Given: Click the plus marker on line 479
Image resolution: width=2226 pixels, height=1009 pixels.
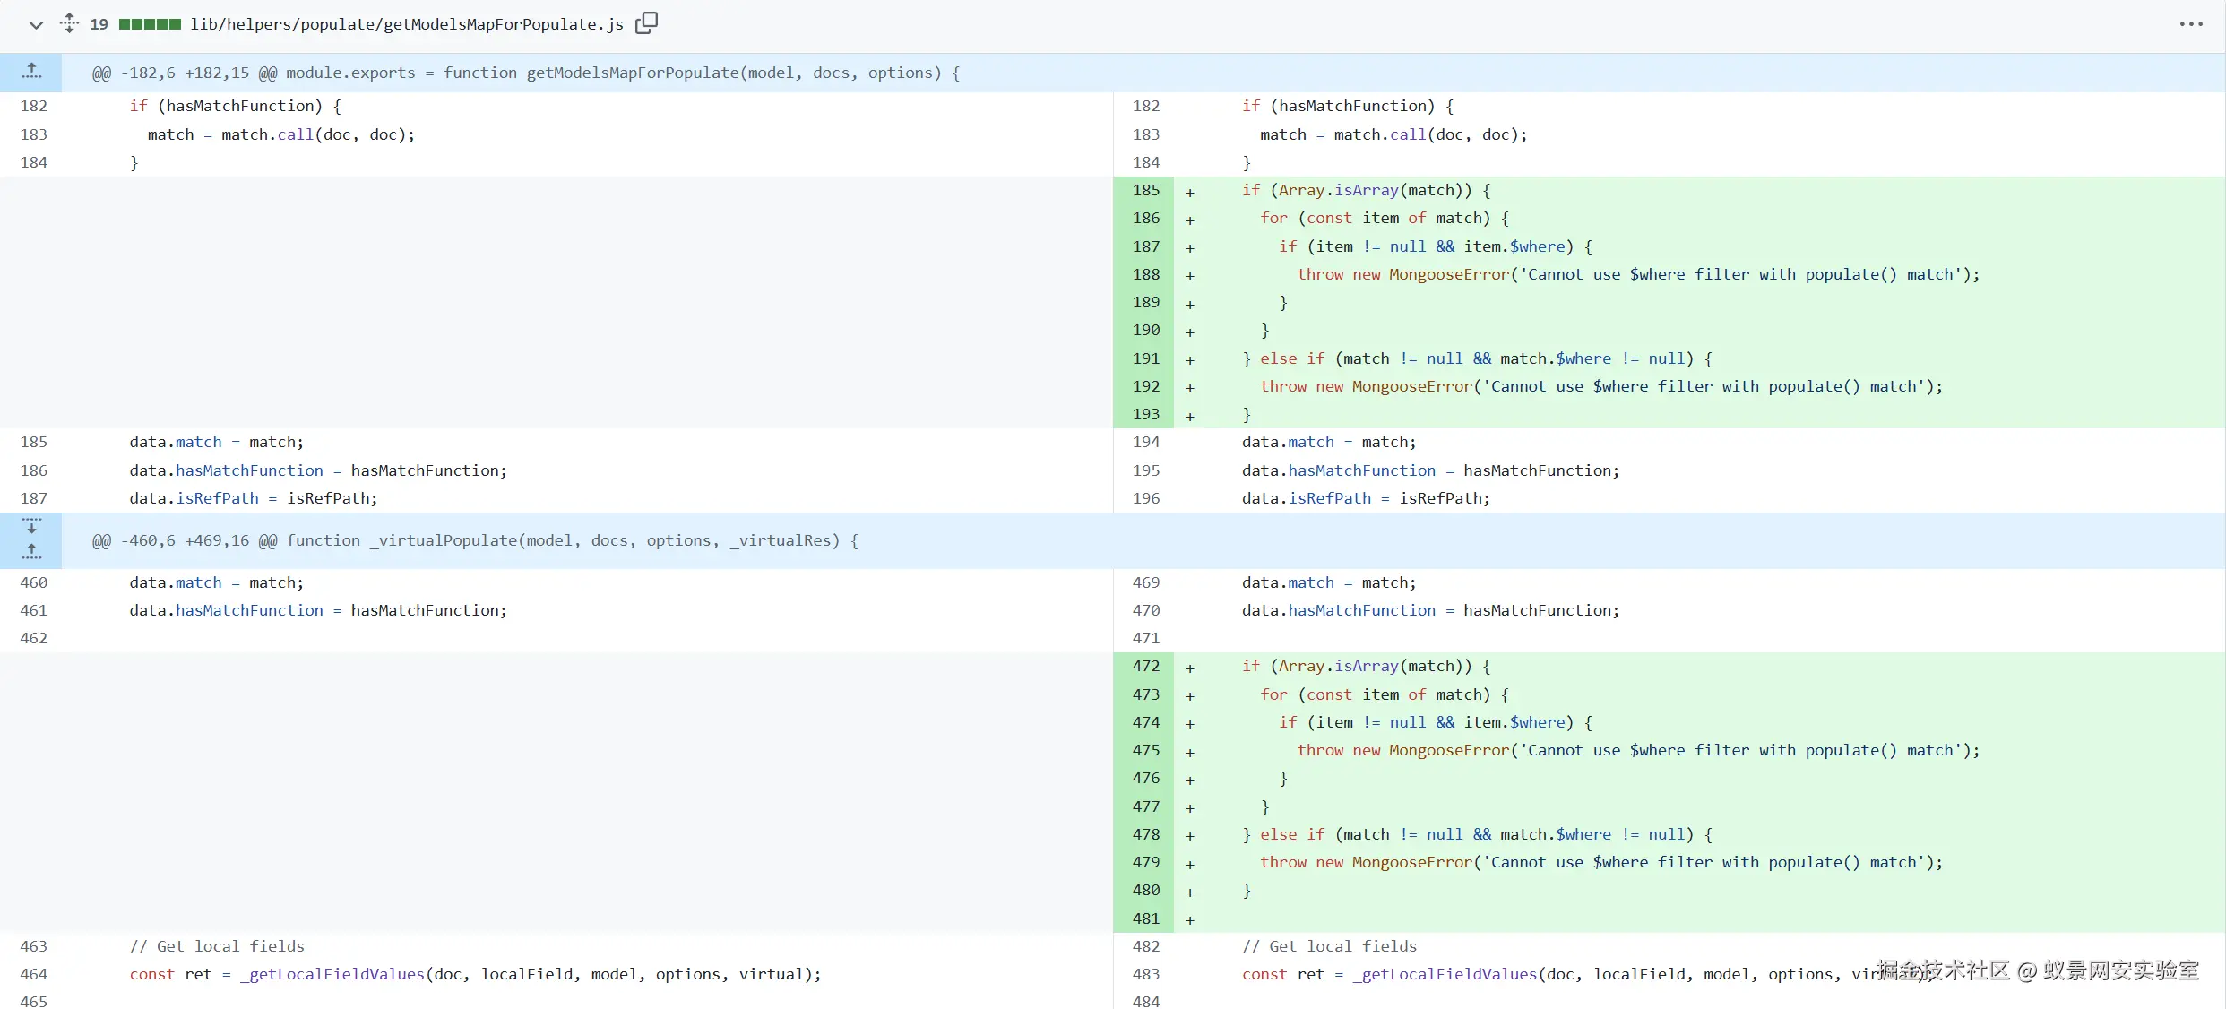Looking at the screenshot, I should (1189, 864).
